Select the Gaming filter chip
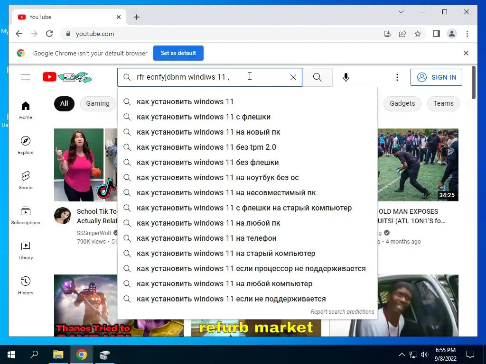Image resolution: width=486 pixels, height=364 pixels. 98,103
